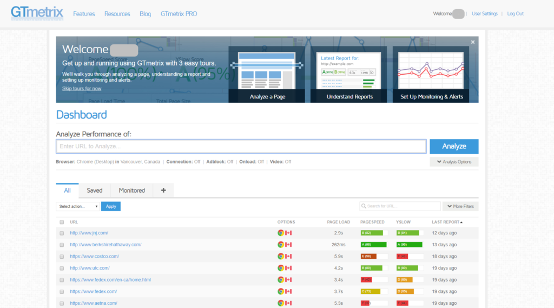Check the https://www.fedex.com/ row checkbox
The image size is (554, 308).
(62, 292)
